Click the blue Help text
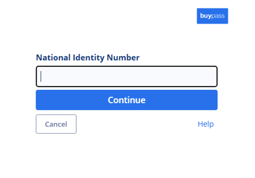The image size is (255, 178). (205, 124)
